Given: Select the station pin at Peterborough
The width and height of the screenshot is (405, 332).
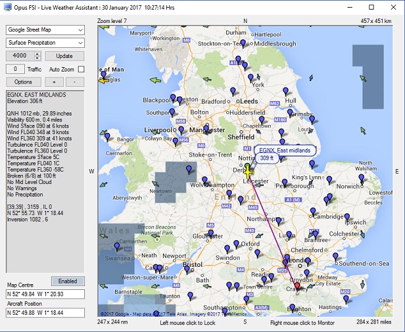Looking at the screenshot, I should point(285,183).
